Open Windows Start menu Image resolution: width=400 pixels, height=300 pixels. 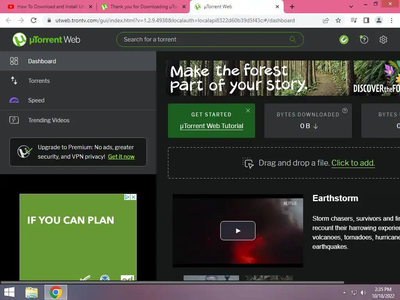(x=9, y=292)
